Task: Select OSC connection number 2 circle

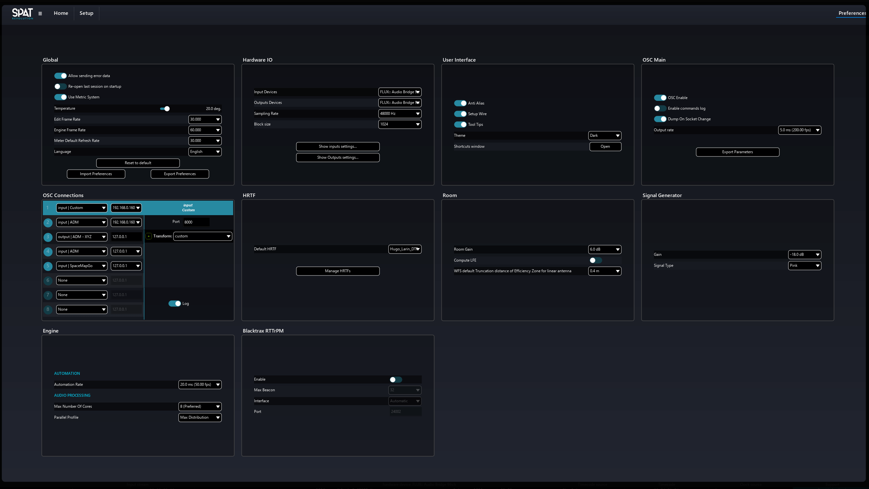Action: click(48, 222)
